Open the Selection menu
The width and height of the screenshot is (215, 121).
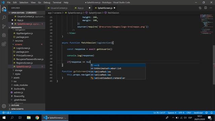pos(24,2)
